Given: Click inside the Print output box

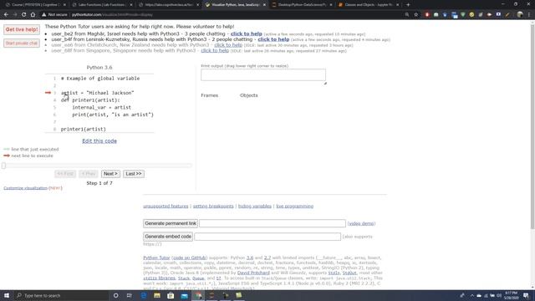Looking at the screenshot, I should click(x=263, y=74).
